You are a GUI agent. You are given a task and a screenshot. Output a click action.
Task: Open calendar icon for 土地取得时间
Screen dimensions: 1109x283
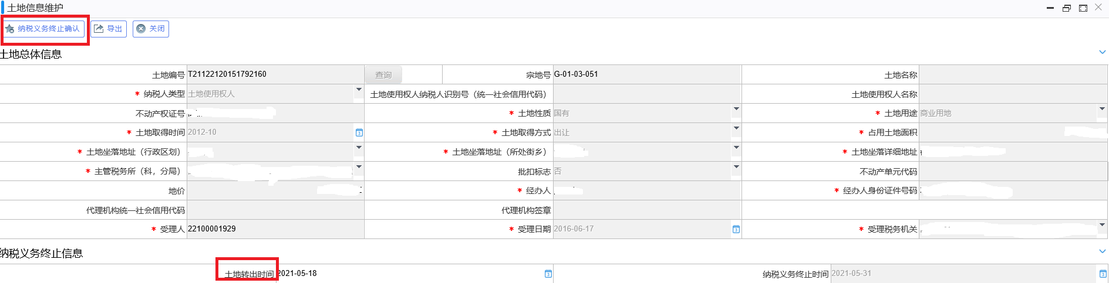pyautogui.click(x=359, y=132)
